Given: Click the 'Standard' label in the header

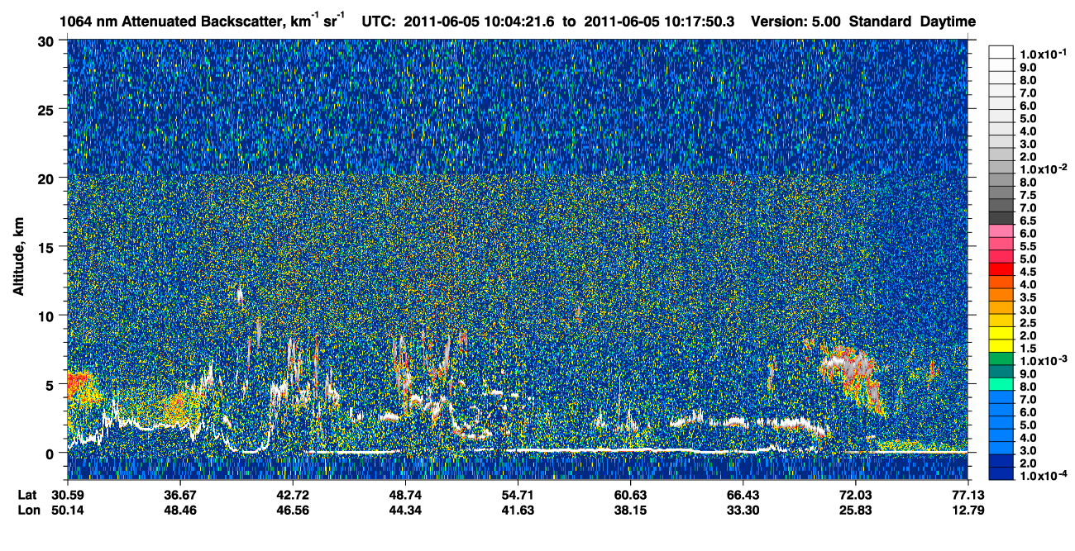Looking at the screenshot, I should point(879,22).
